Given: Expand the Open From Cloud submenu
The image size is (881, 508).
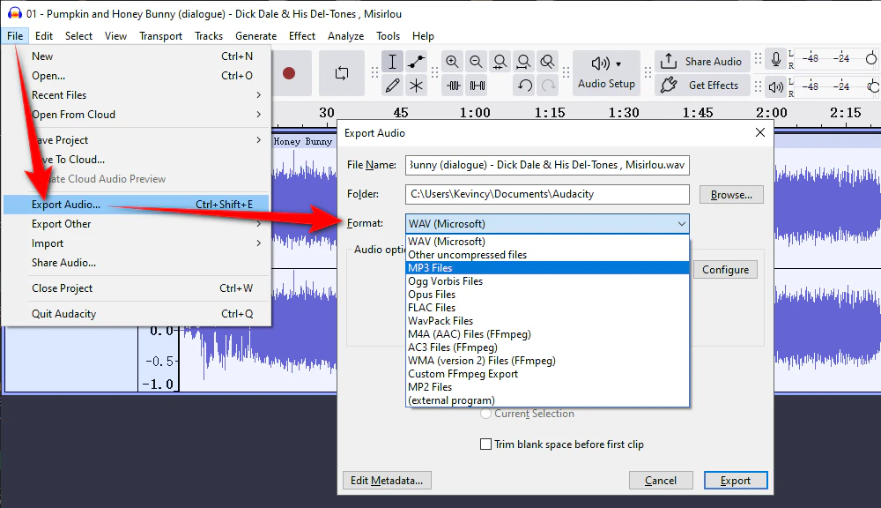Looking at the screenshot, I should click(136, 114).
